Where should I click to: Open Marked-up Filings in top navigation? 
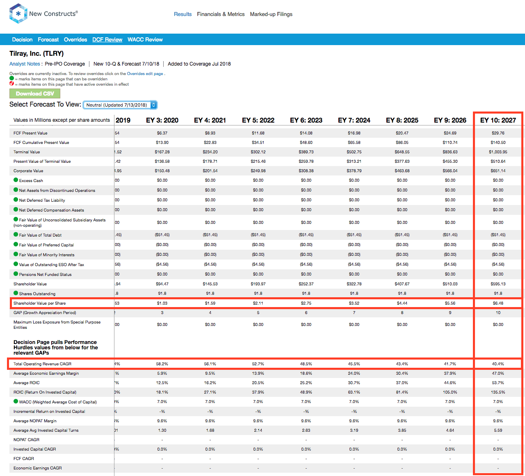click(x=271, y=14)
